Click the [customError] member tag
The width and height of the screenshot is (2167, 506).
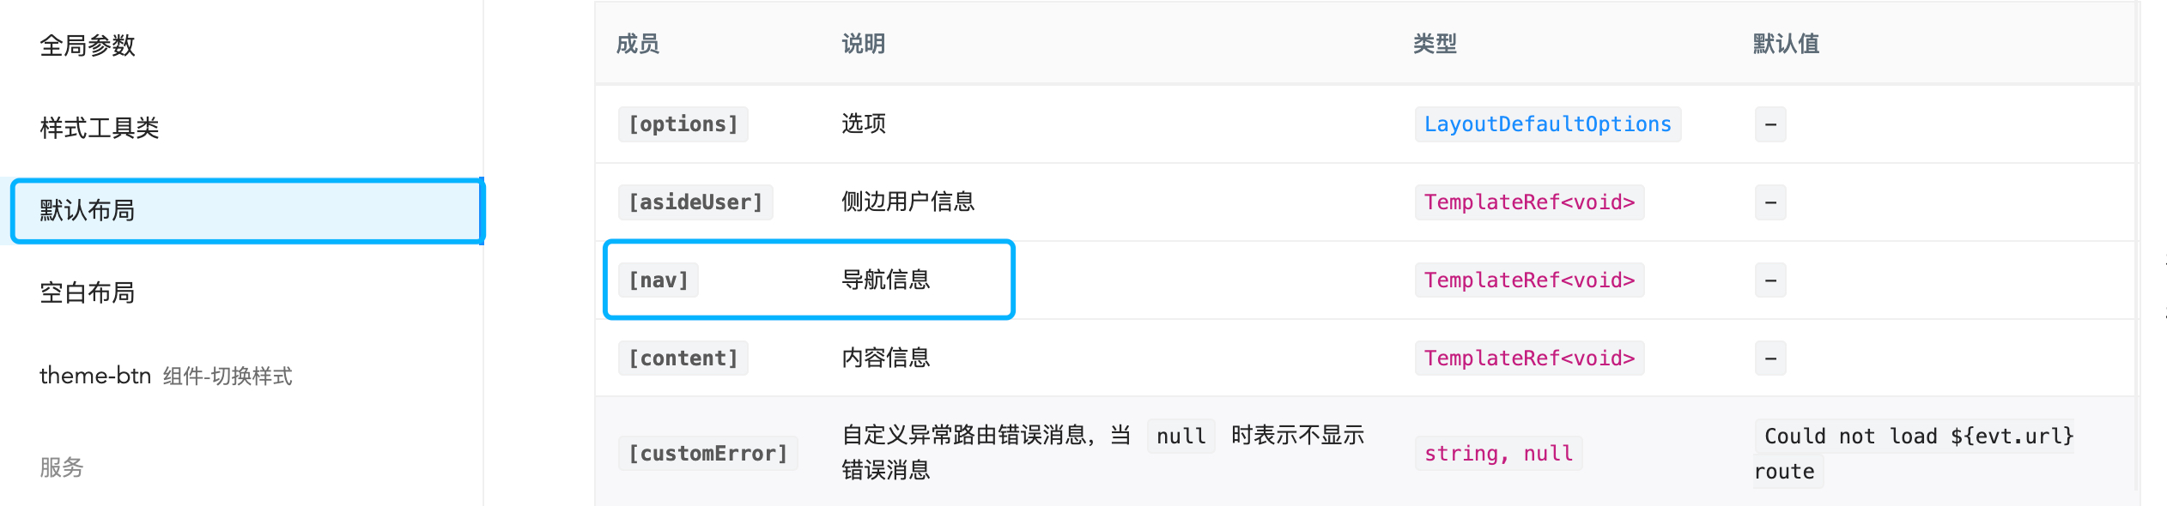tap(707, 454)
